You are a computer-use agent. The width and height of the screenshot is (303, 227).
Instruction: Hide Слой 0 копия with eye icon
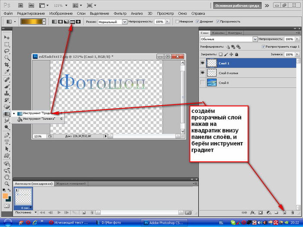(203, 72)
